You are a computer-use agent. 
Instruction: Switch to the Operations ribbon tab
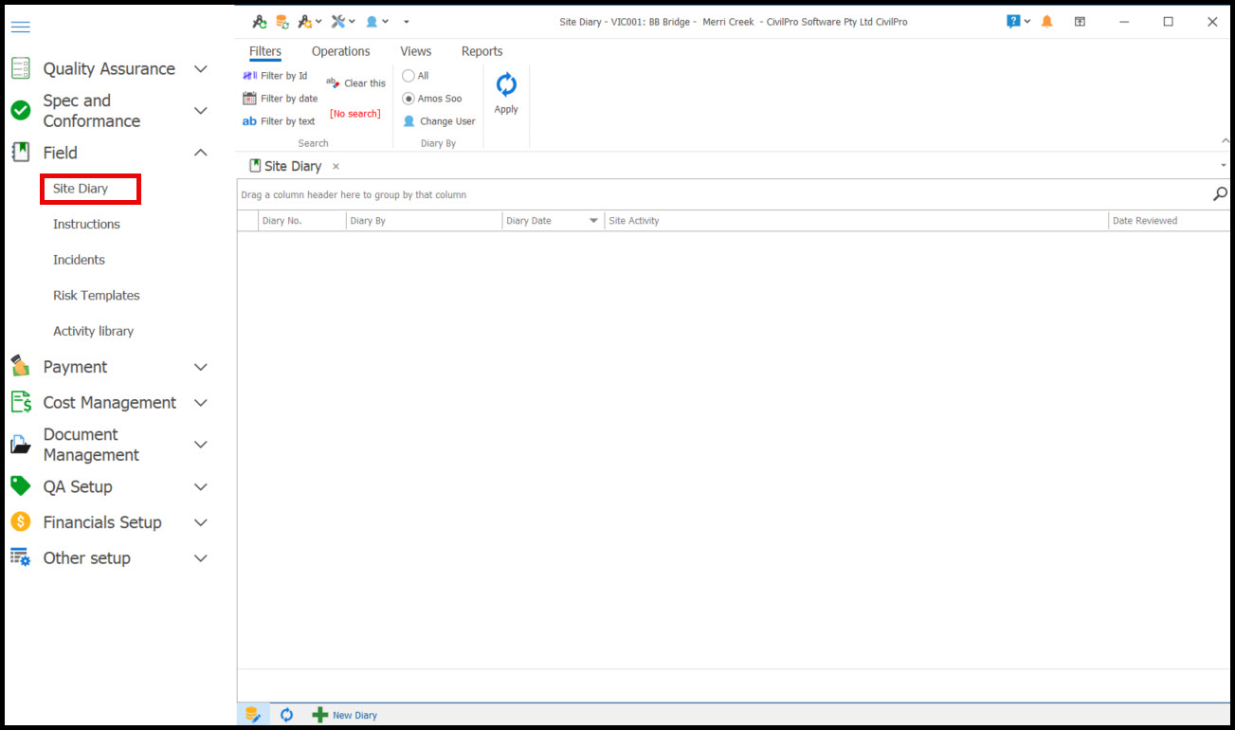pyautogui.click(x=340, y=51)
